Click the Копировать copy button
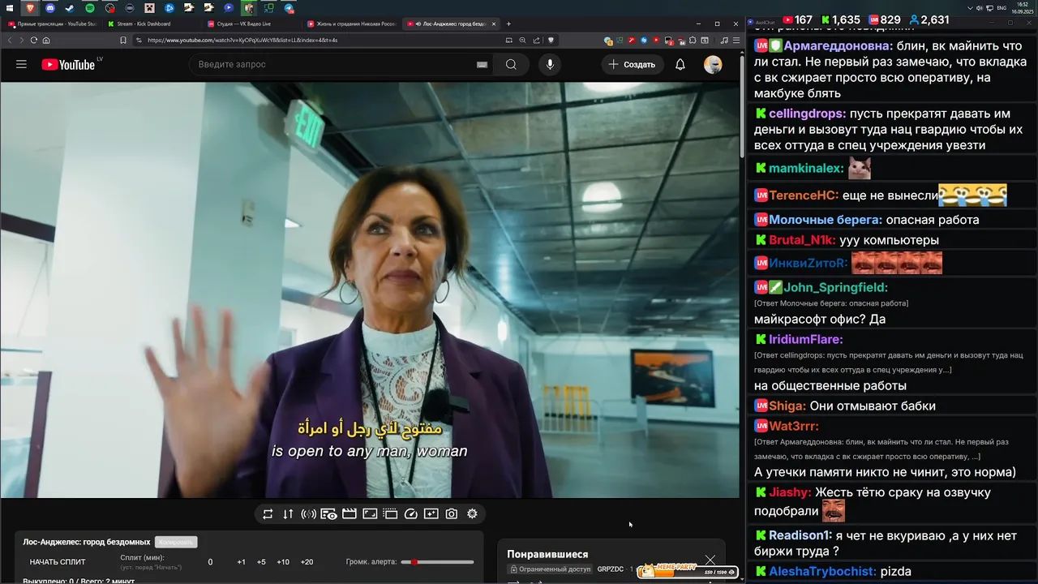The width and height of the screenshot is (1038, 584). [176, 542]
